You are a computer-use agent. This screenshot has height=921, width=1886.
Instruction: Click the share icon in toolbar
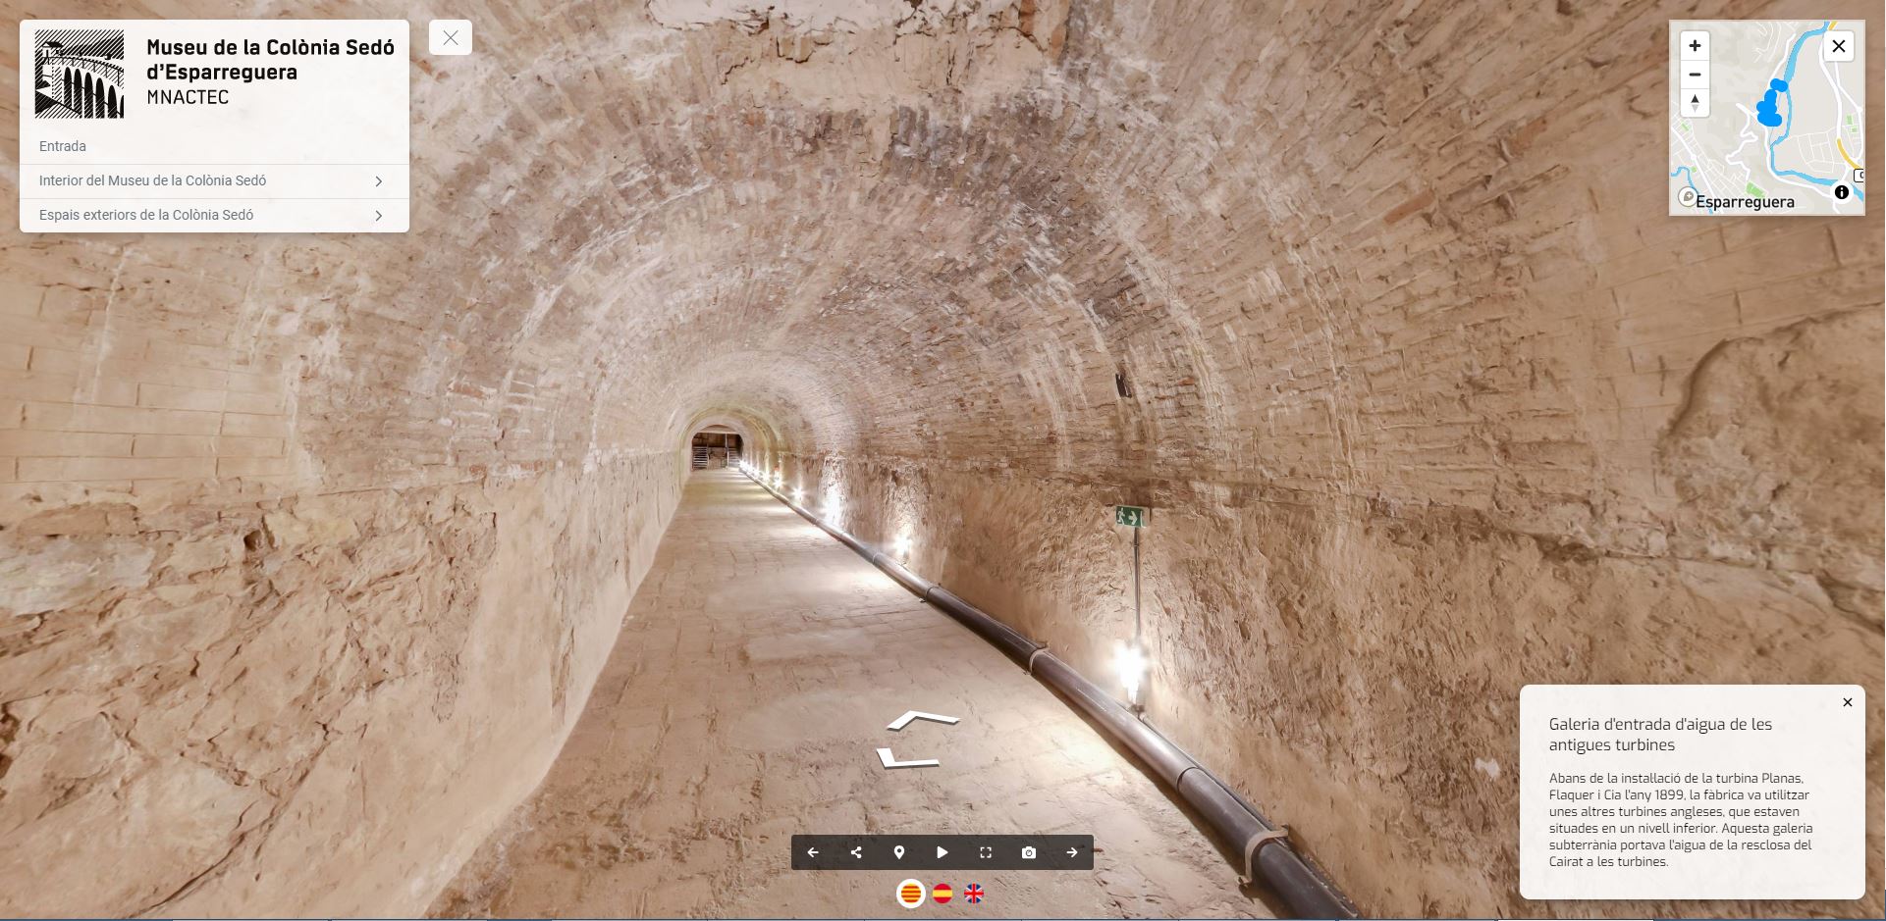856,852
